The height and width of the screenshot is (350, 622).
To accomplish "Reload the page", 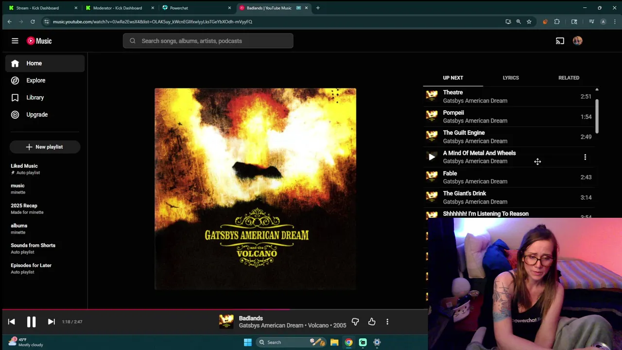I will tap(33, 21).
